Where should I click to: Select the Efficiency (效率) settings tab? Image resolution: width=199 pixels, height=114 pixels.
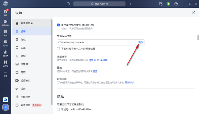point(32,48)
